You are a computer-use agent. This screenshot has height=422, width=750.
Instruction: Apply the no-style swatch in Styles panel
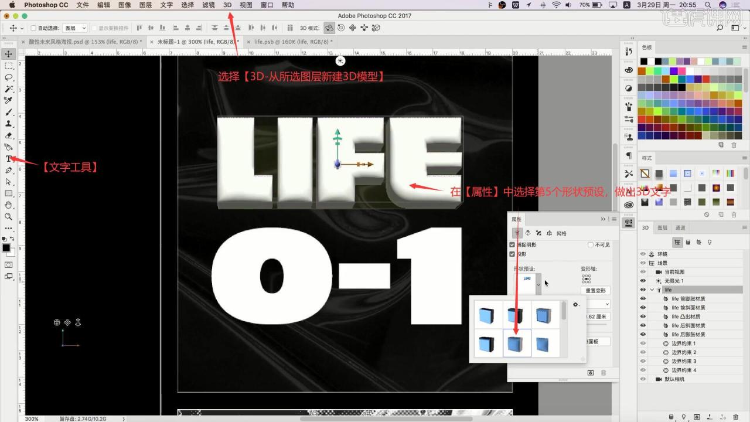pos(645,173)
